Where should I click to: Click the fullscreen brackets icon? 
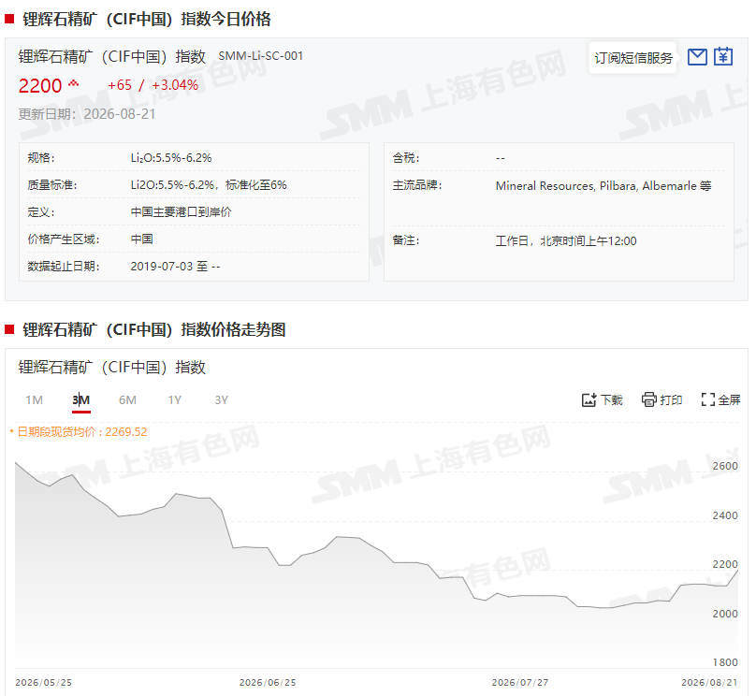(707, 399)
